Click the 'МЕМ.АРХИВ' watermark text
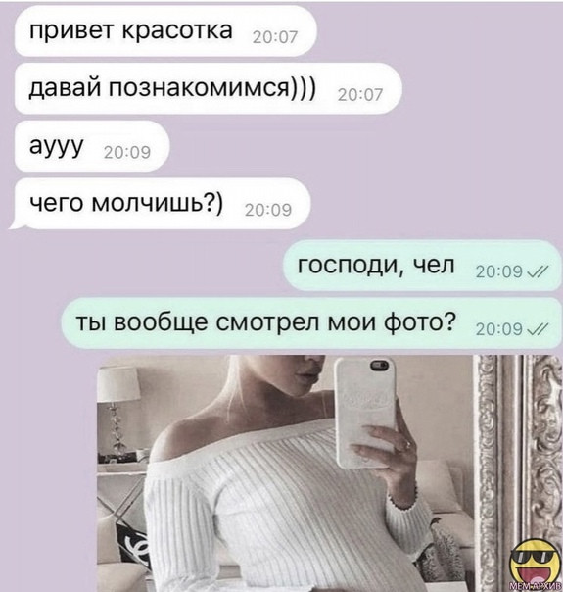The width and height of the screenshot is (563, 592). coord(535,586)
